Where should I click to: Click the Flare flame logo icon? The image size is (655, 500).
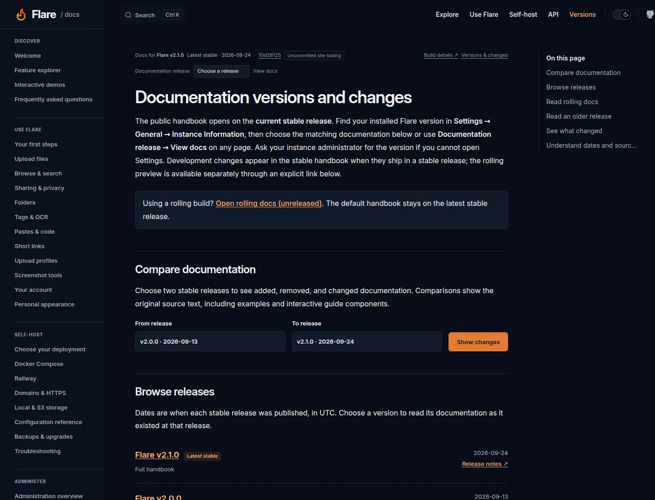[21, 15]
